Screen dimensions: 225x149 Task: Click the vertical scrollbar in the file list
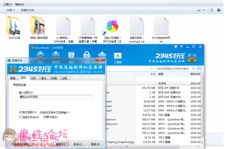pos(202,106)
